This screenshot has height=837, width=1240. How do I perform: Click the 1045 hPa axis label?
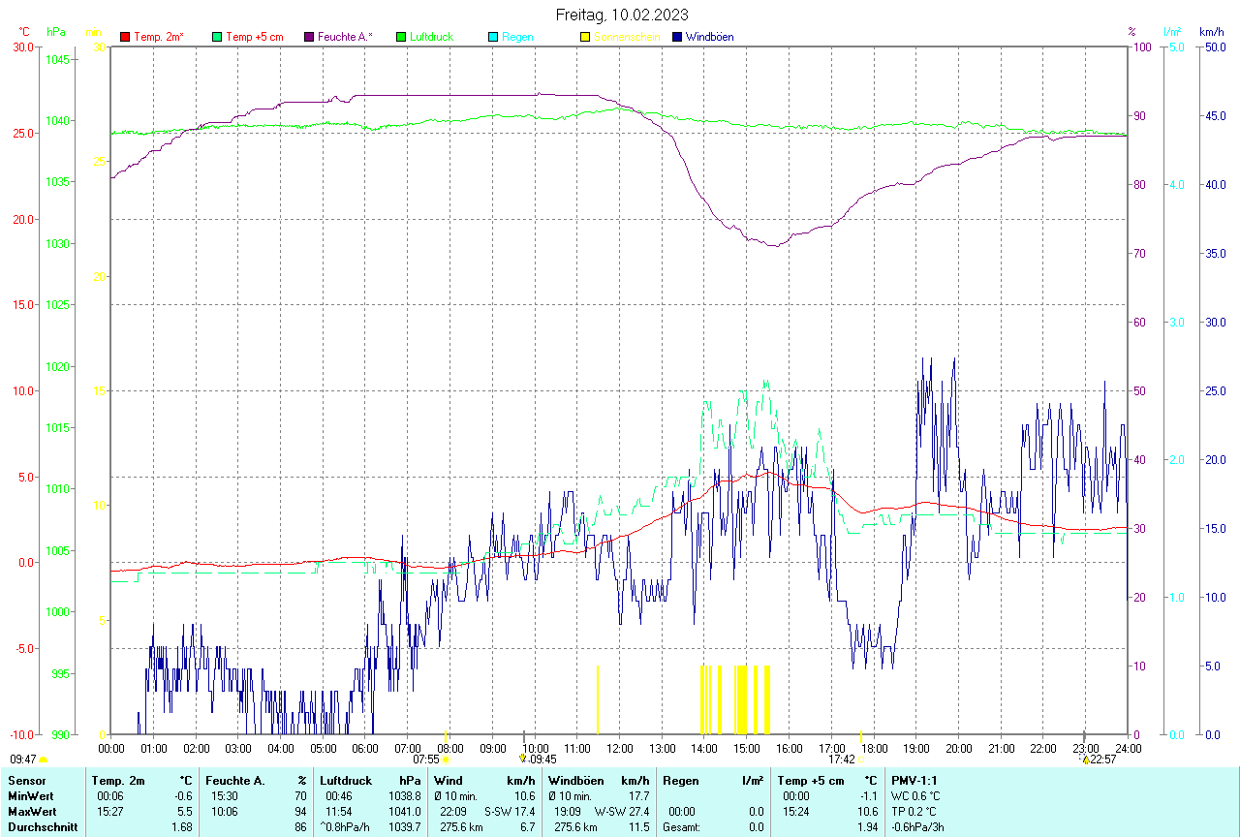point(58,59)
